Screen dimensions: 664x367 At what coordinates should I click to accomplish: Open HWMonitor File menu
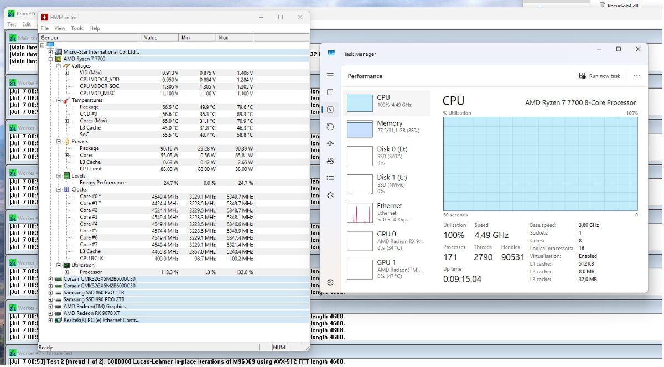[x=45, y=28]
